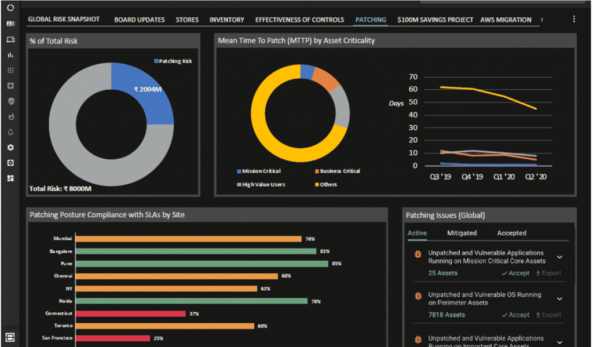Viewport: 593px width, 347px height.
Task: Show the Mitigated patching issues tab
Action: tap(462, 233)
